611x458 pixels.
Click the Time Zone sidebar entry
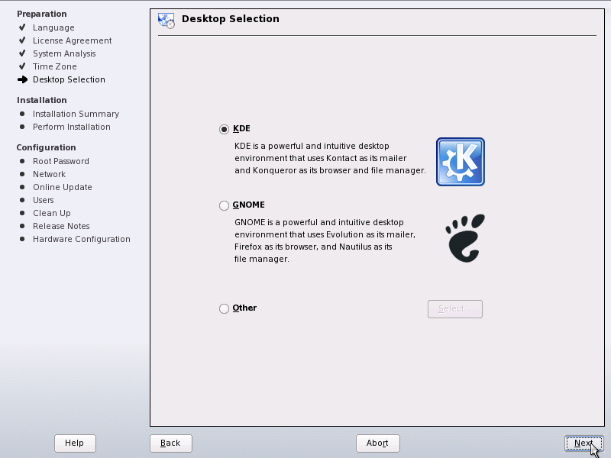(x=54, y=66)
